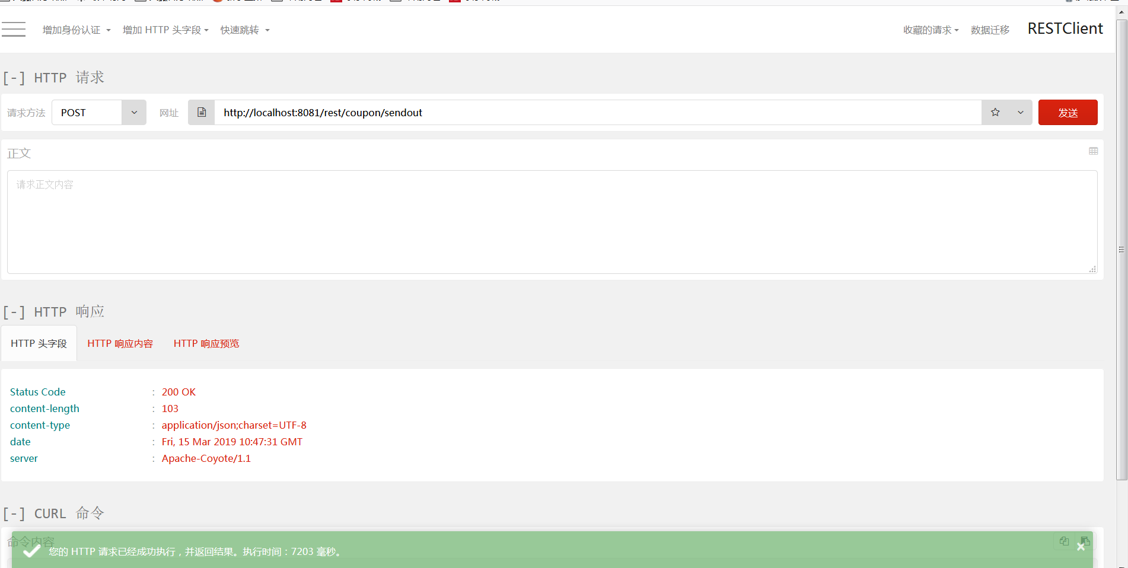Select the content-length value 103
The width and height of the screenshot is (1128, 568).
point(170,409)
